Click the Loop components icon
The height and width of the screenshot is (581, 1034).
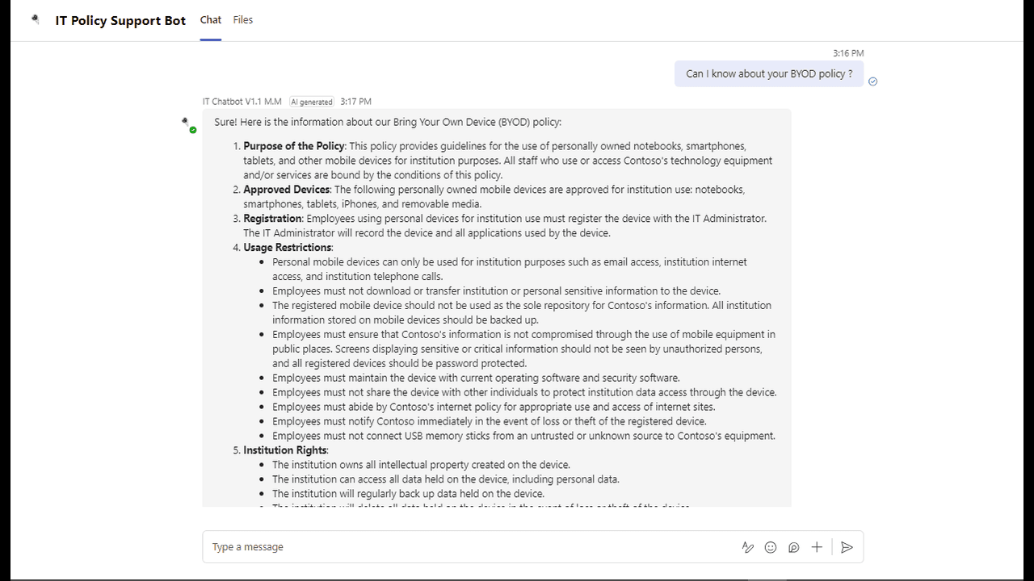click(794, 547)
